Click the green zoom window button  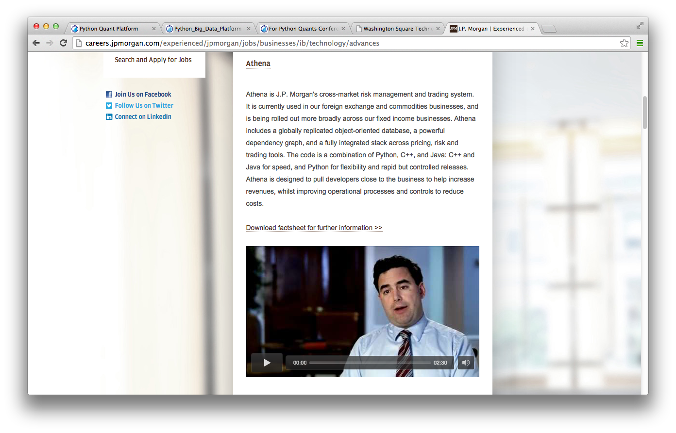click(x=56, y=26)
